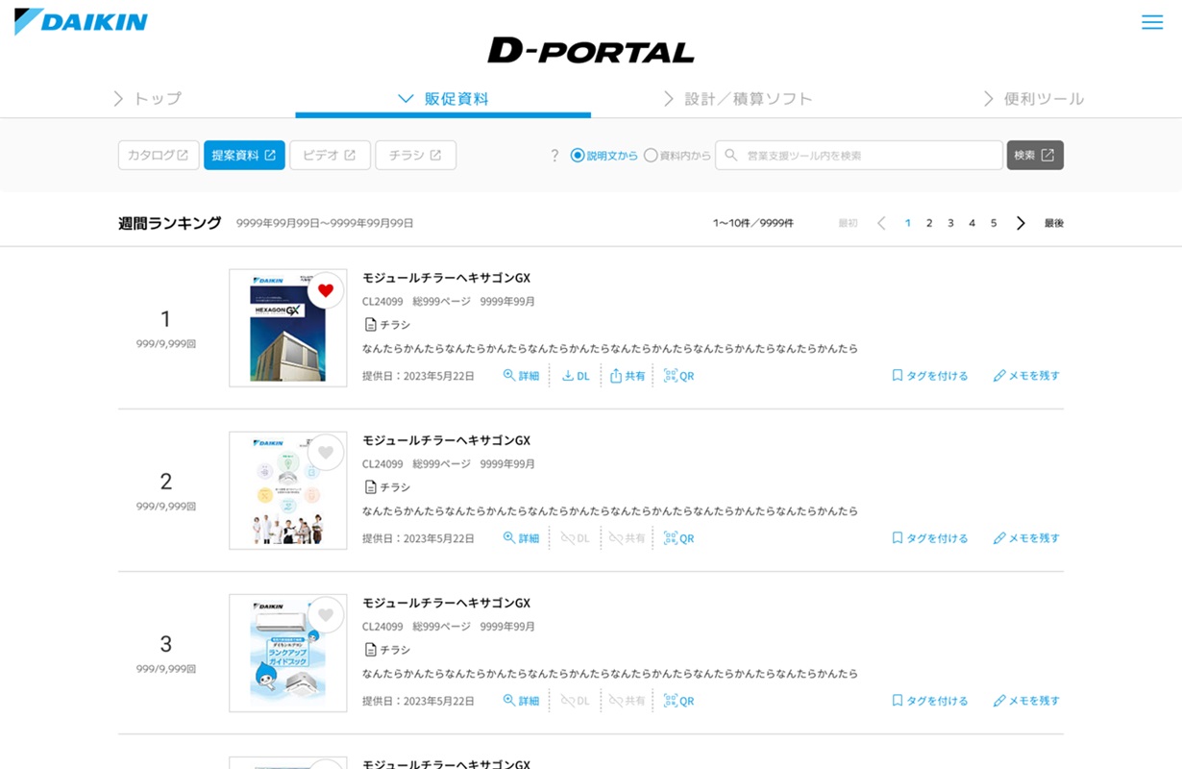Expand the 便利ツール navigation tab

click(x=1034, y=98)
